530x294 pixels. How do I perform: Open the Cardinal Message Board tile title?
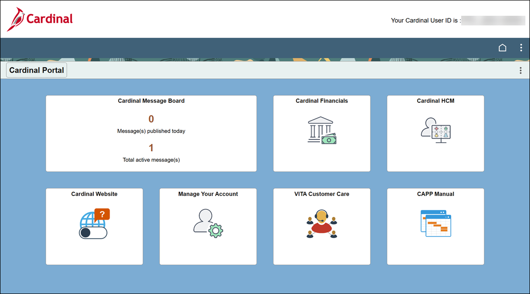(151, 101)
